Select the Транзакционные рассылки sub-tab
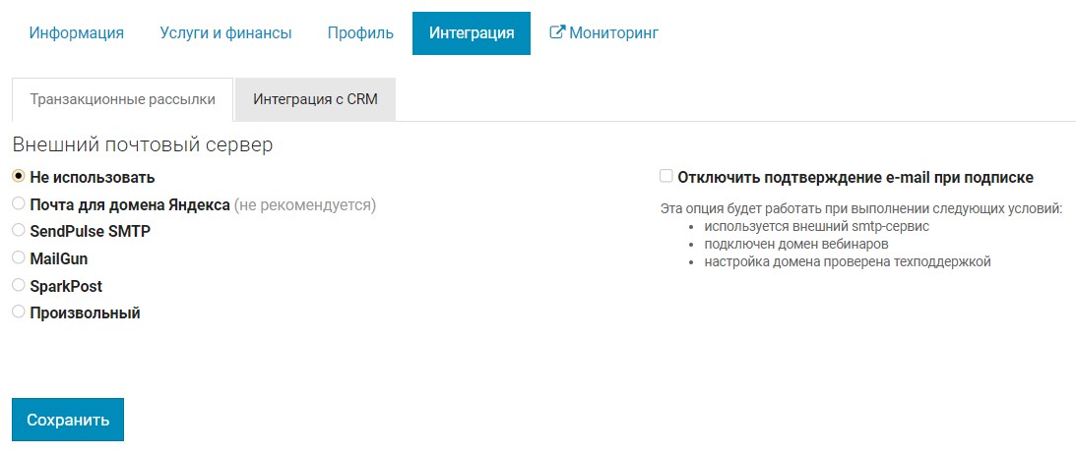 [x=122, y=99]
